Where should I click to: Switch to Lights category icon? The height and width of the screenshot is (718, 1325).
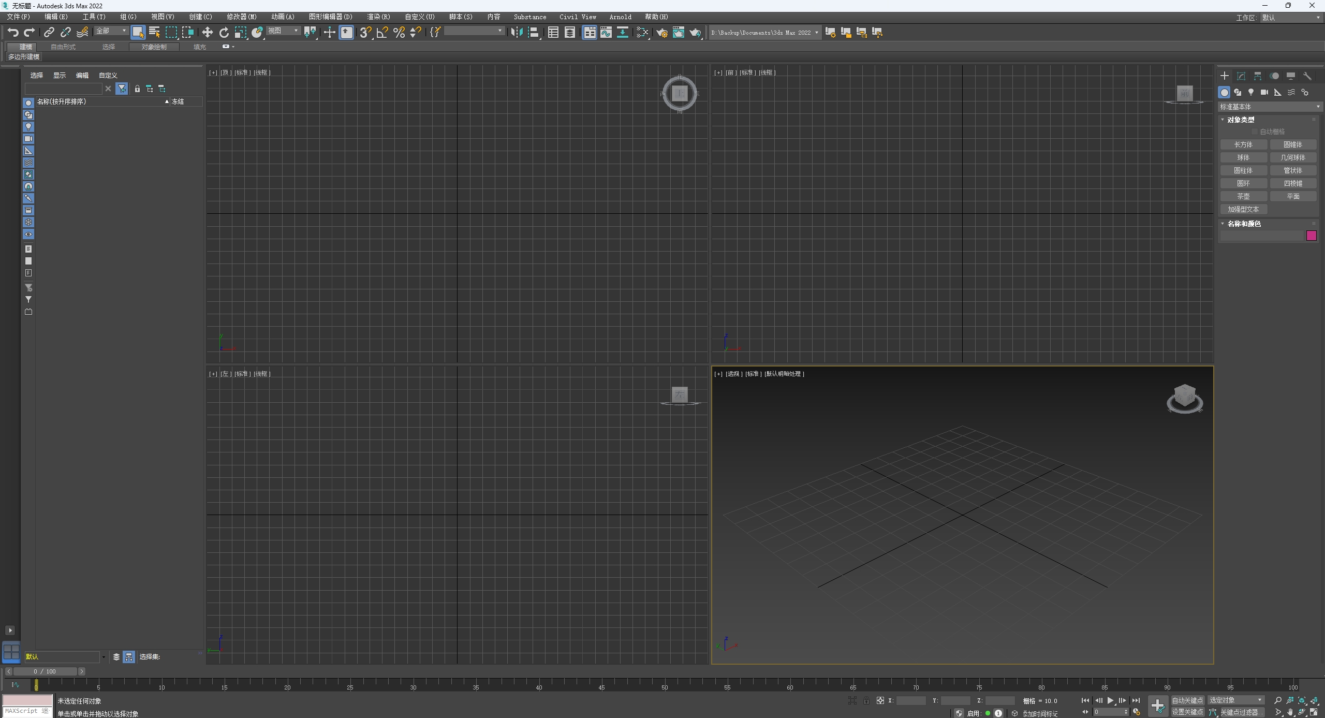(1250, 92)
